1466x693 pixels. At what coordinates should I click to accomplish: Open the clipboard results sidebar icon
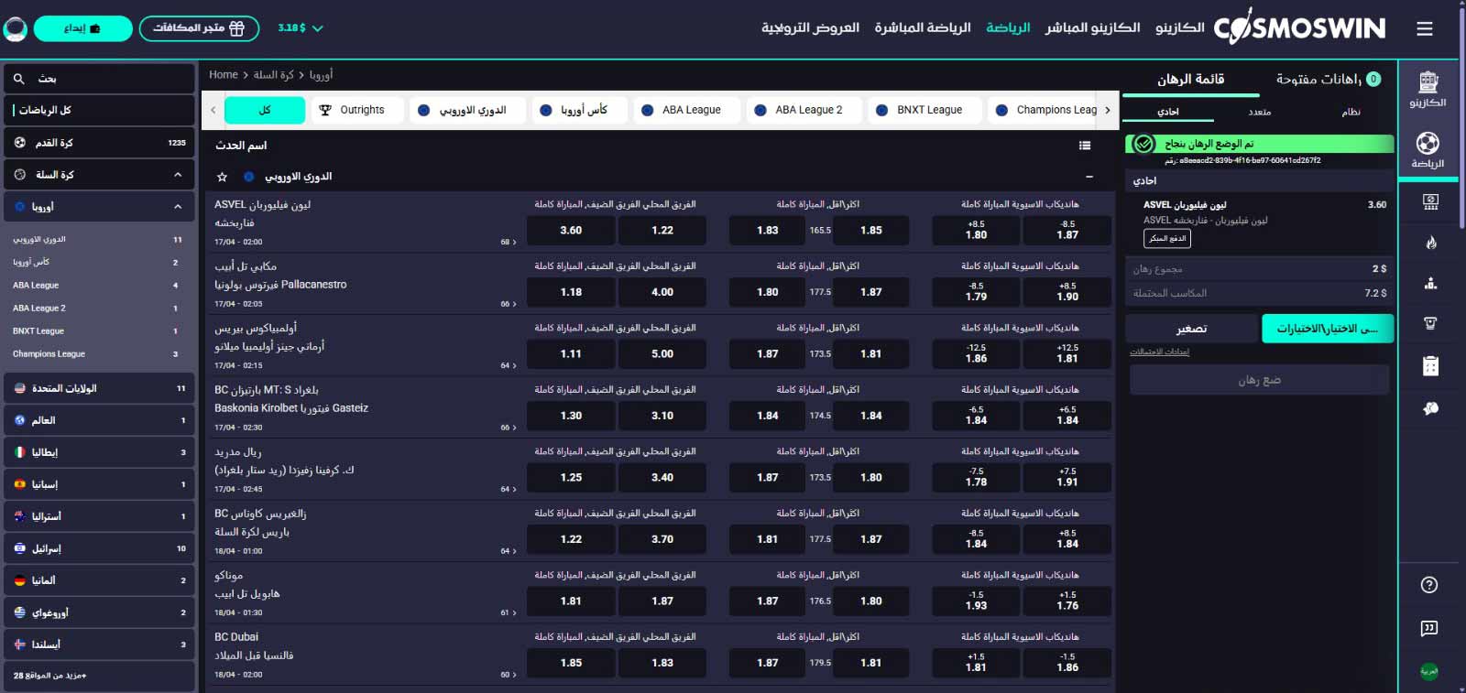point(1430,366)
